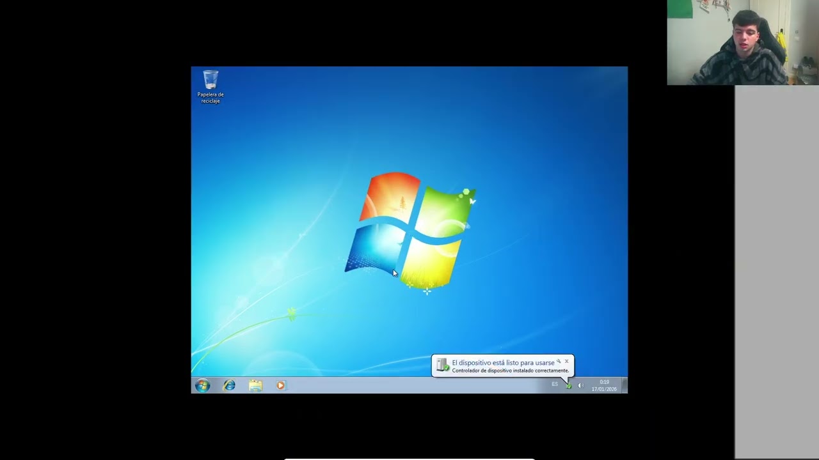Launch Windows Media Player from taskbar
Viewport: 819px width, 460px height.
click(x=281, y=385)
